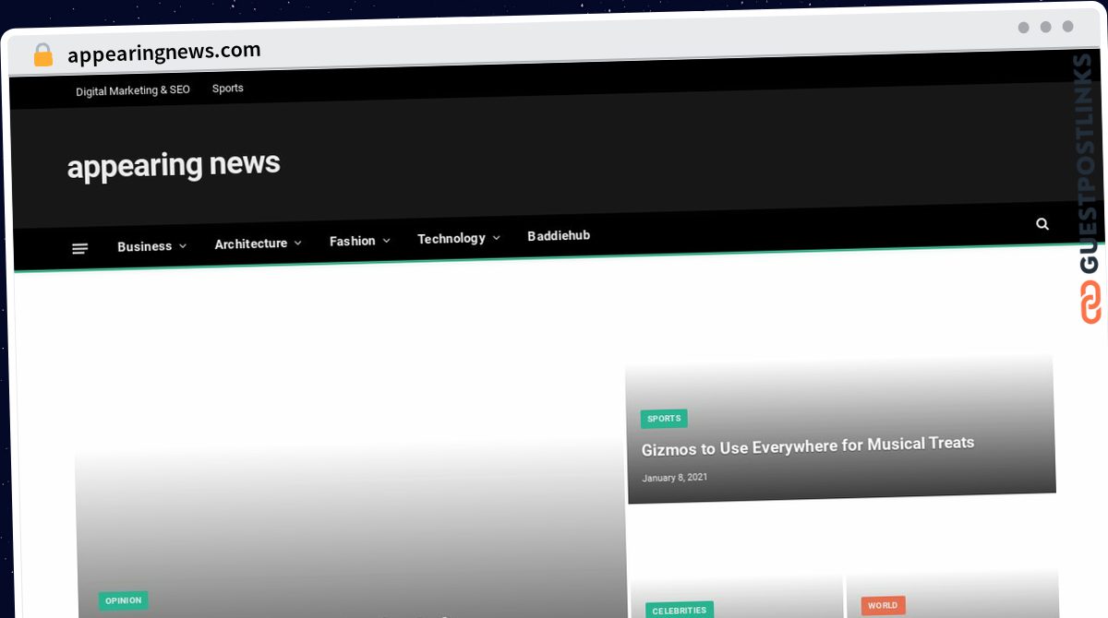The image size is (1108, 618).
Task: Open Gizmos to Use Everywhere article
Action: tap(808, 446)
